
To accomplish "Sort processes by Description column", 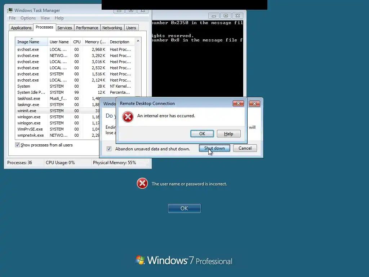I will (121, 42).
